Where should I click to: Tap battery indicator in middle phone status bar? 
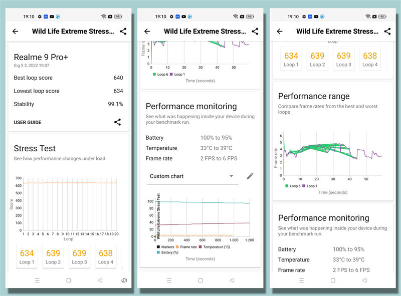(250, 17)
